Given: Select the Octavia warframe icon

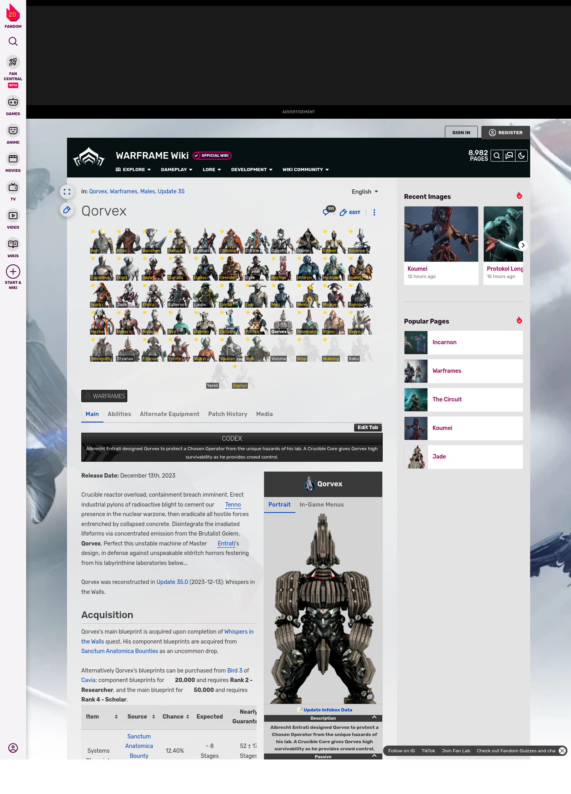Looking at the screenshot, I should point(231,322).
